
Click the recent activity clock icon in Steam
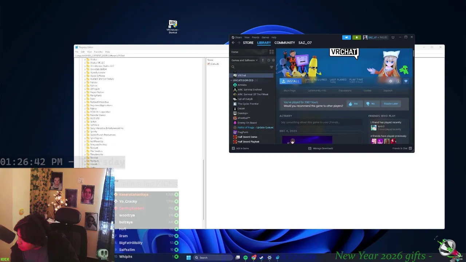(269, 60)
